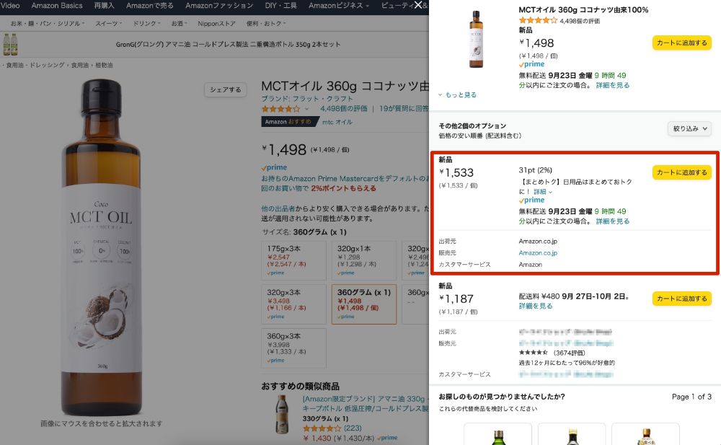Open the 食用油・ドレッシング breadcrumb
This screenshot has width=721, height=445.
35,65
